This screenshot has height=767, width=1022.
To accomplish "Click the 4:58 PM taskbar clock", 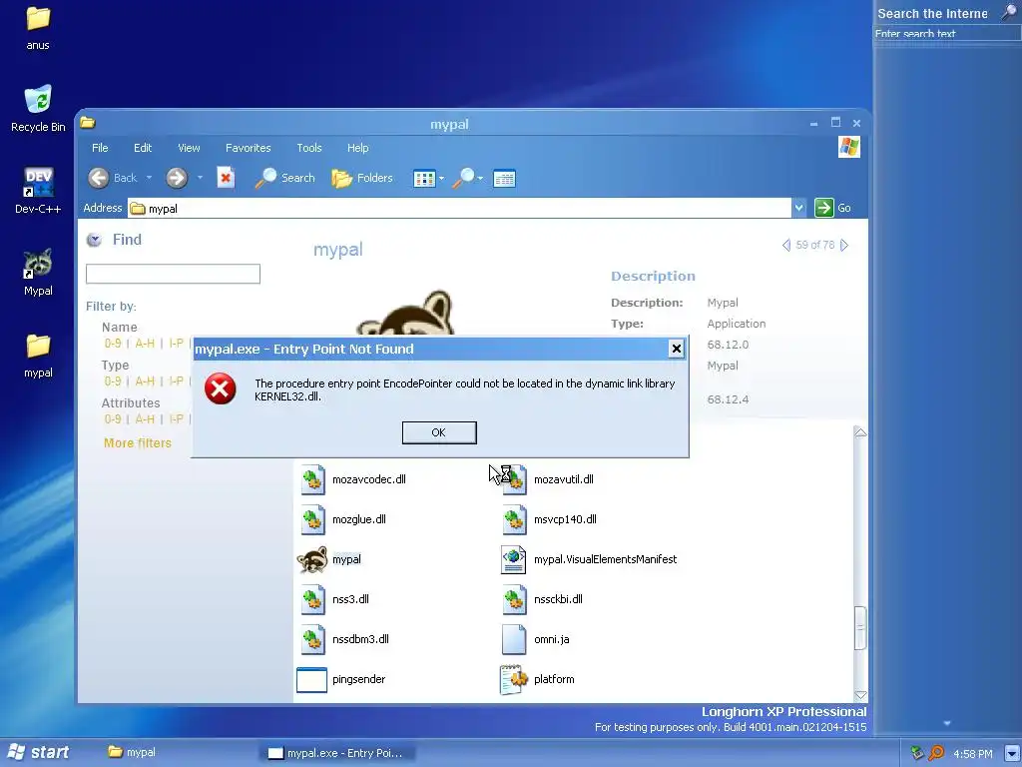I will click(972, 754).
